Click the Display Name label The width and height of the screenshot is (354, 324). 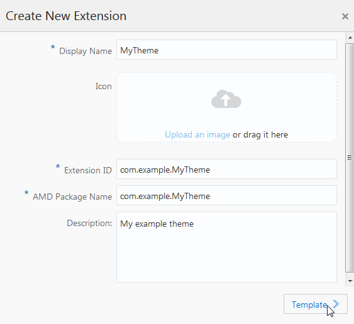[x=86, y=51]
